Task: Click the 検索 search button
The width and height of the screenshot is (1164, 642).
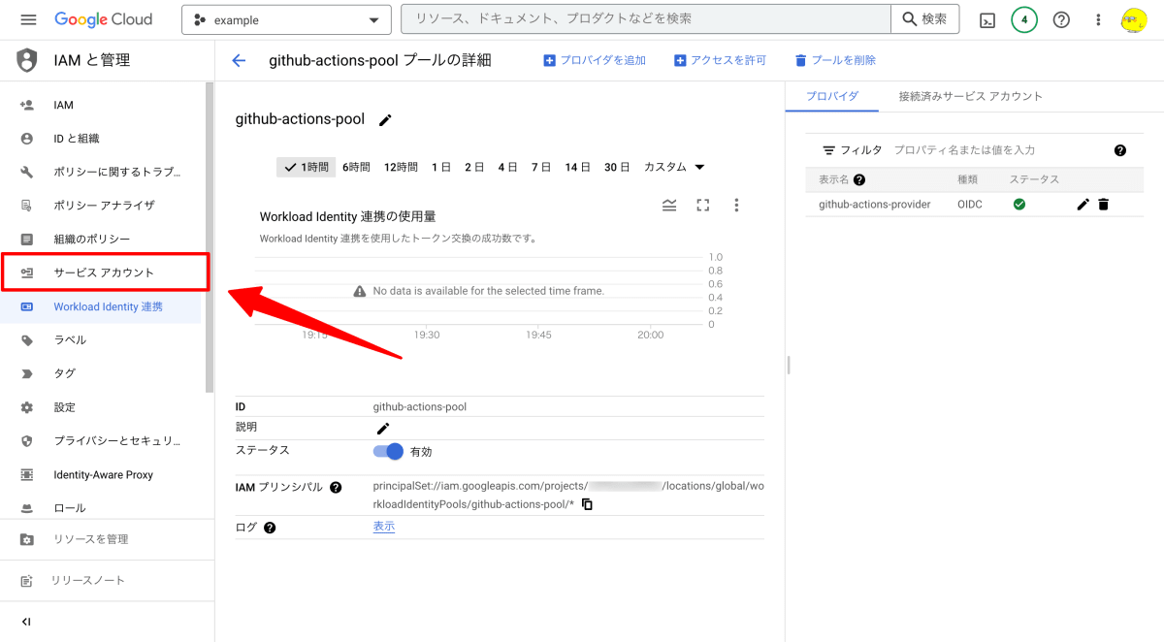Action: (925, 19)
